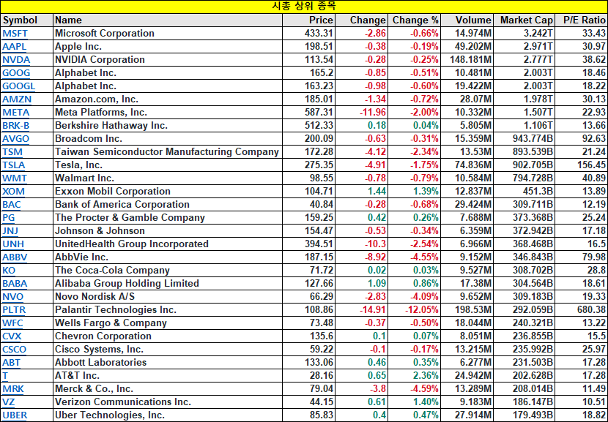Select the Volume column header
This screenshot has height=422, width=608.
[x=467, y=20]
